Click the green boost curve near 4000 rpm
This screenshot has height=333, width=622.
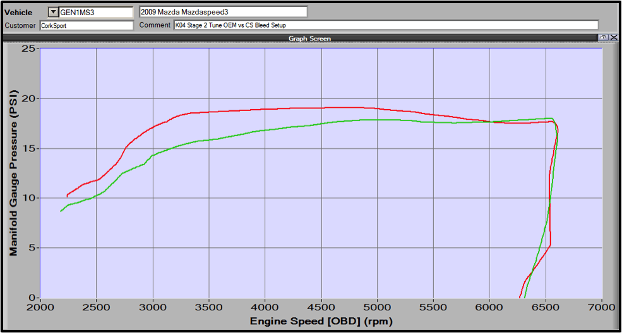pyautogui.click(x=265, y=130)
